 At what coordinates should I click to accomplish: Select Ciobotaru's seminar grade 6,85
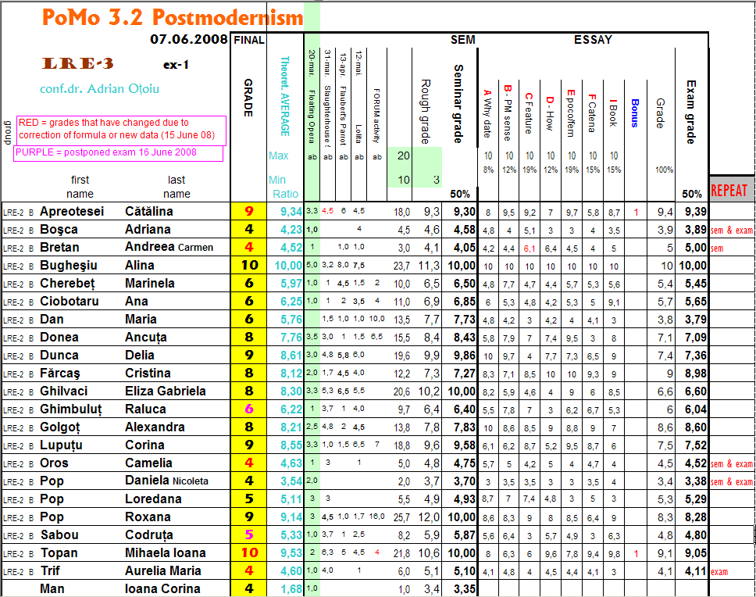coord(465,302)
